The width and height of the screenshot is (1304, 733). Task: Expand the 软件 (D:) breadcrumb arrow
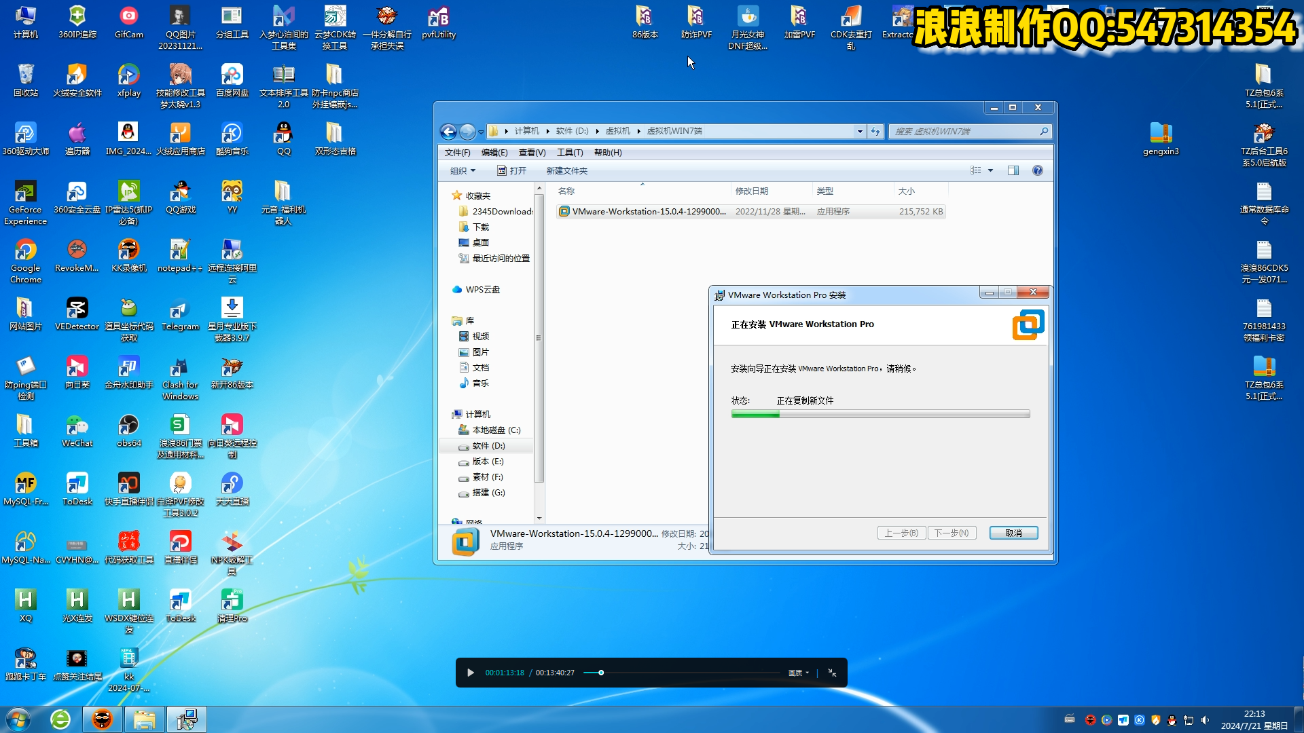click(597, 131)
